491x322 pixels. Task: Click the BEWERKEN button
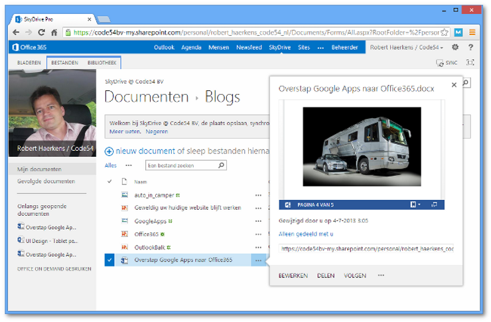click(293, 276)
